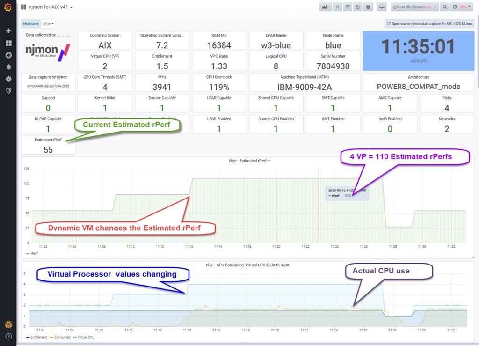
Task: Open the Alerting bell icon in sidebar
Action: pos(8,67)
